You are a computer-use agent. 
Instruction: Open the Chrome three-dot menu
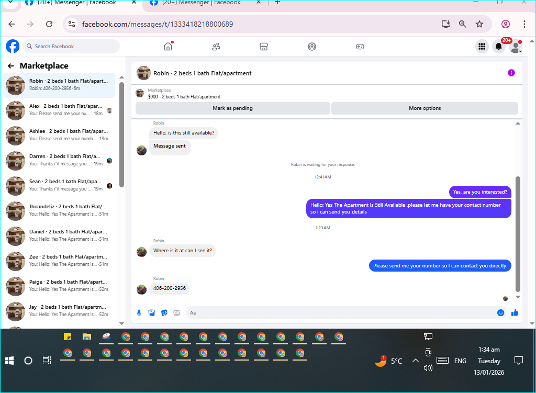click(524, 24)
